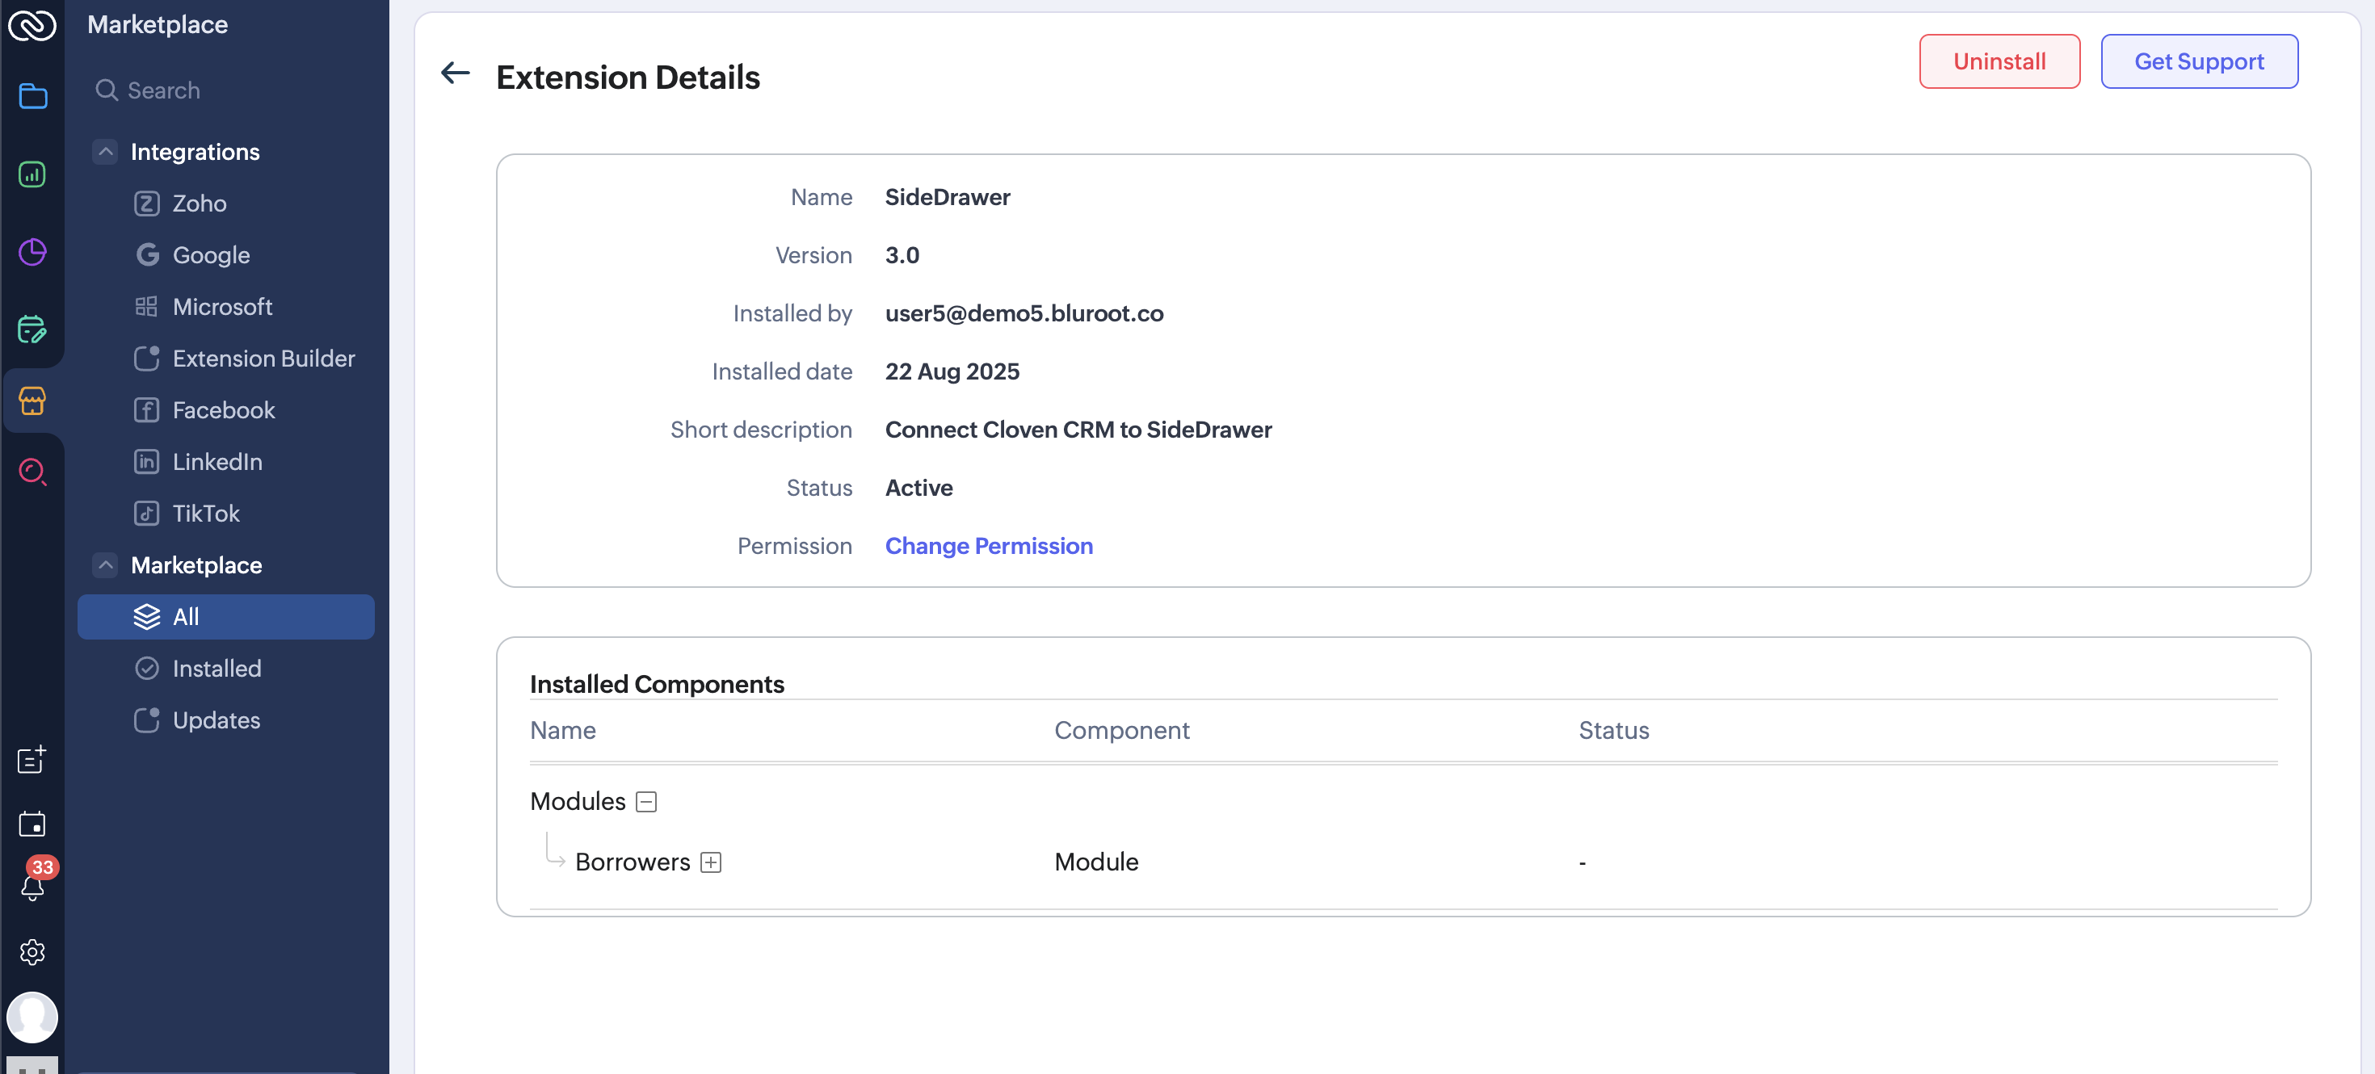Collapse the Integrations section chevron

pos(105,151)
